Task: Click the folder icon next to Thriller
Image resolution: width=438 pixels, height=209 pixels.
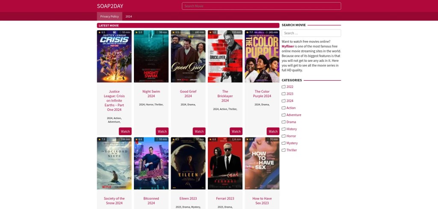Action: [x=284, y=150]
